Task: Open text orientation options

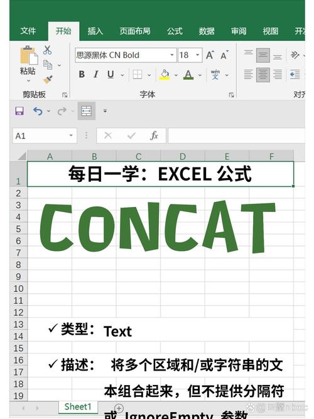Action: pos(295,55)
